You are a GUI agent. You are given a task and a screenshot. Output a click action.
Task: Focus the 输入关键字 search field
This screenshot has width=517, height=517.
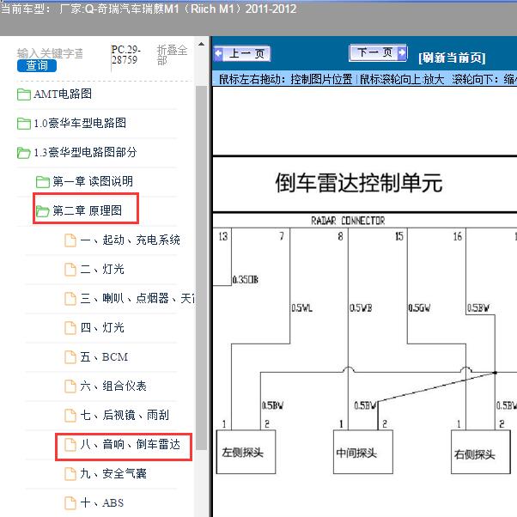[50, 53]
